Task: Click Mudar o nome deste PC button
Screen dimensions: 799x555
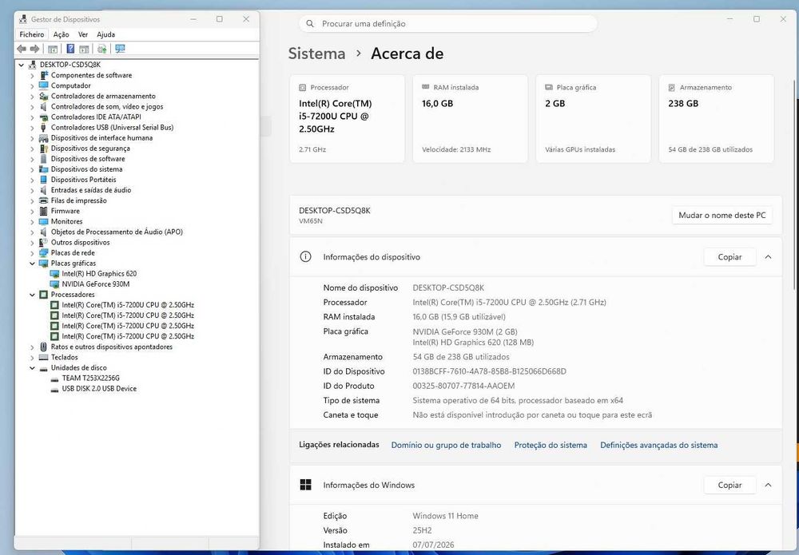Action: (x=722, y=216)
